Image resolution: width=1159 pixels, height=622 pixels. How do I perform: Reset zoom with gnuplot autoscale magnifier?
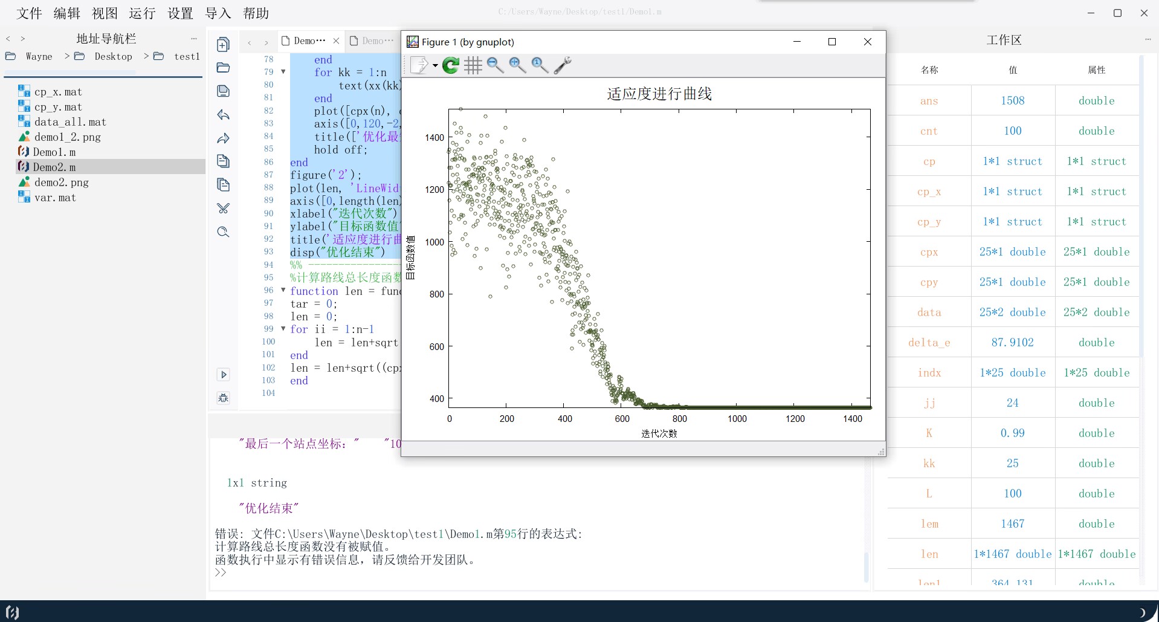(x=540, y=65)
